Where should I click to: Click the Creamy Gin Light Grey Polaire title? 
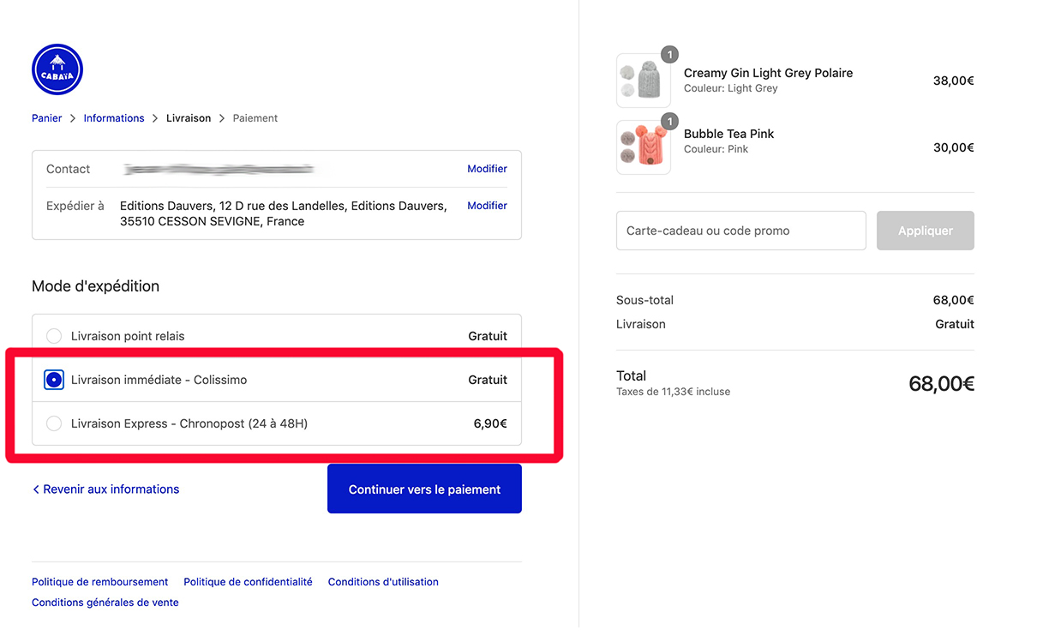click(769, 73)
